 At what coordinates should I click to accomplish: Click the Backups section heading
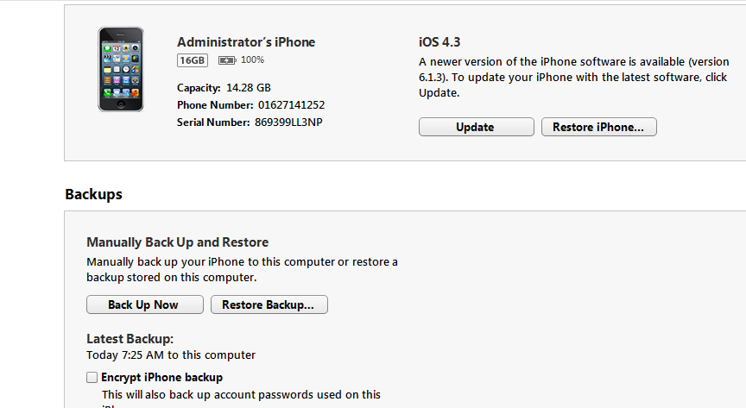93,194
